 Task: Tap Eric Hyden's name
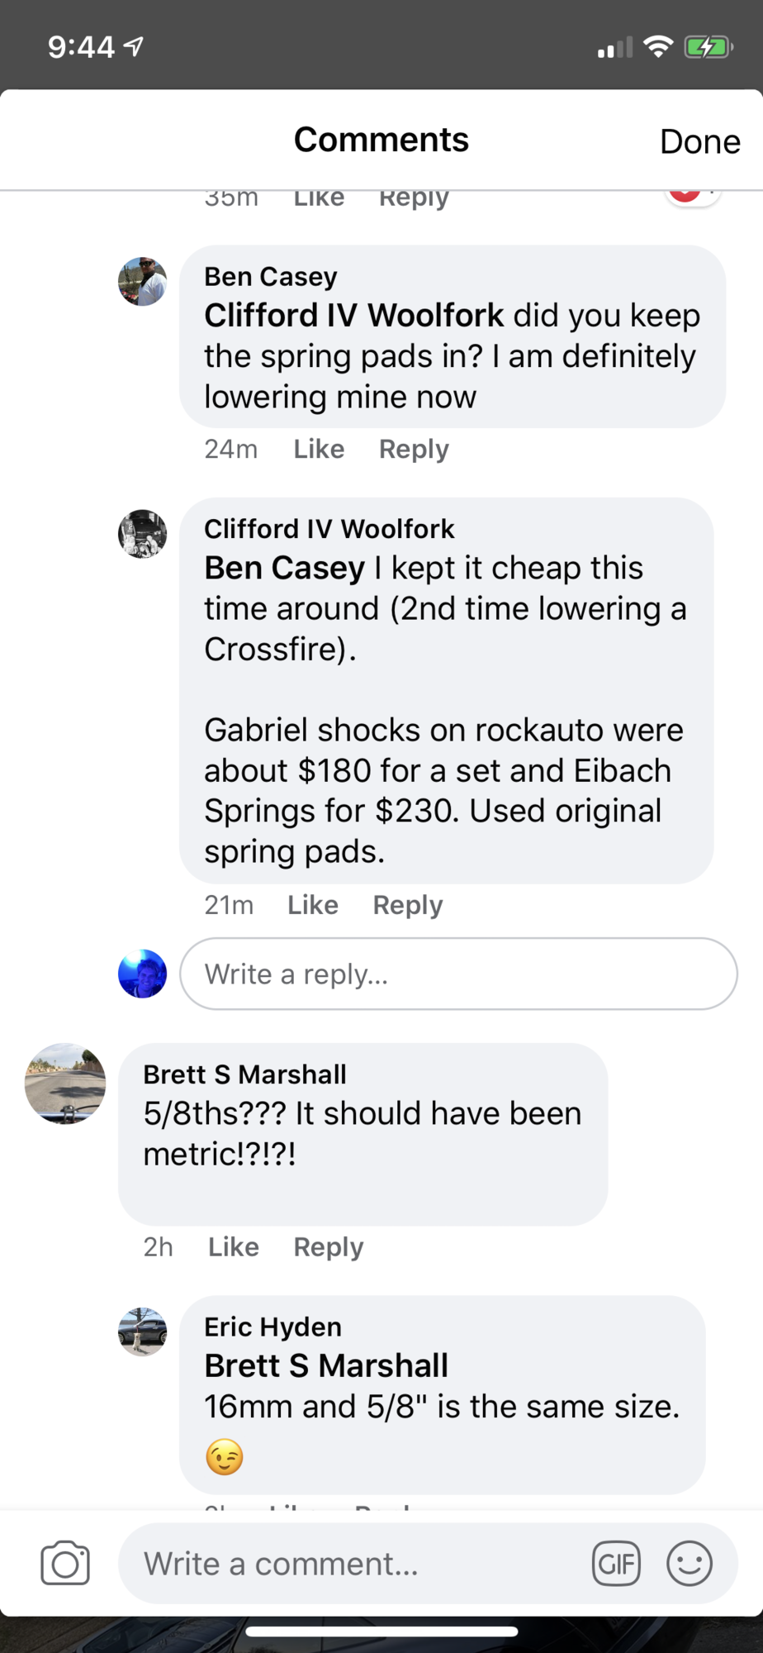pyautogui.click(x=272, y=1327)
